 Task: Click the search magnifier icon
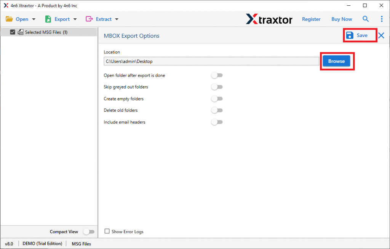click(x=366, y=19)
